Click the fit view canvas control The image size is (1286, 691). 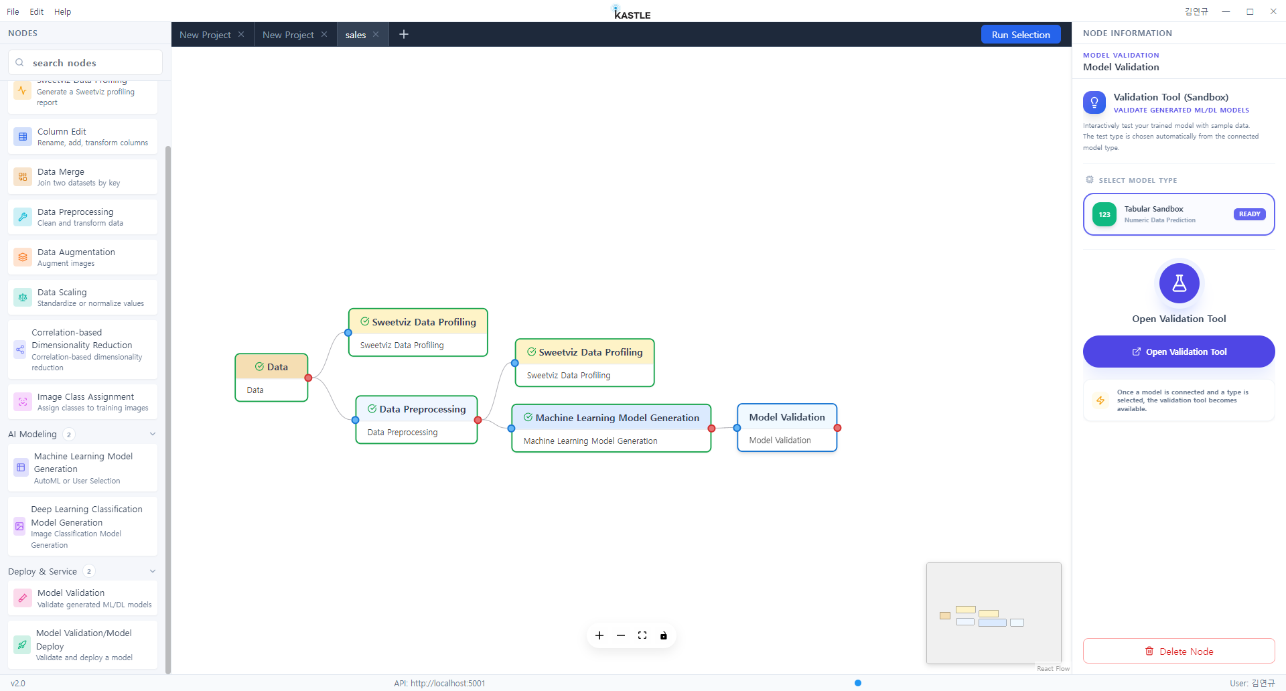point(642,635)
